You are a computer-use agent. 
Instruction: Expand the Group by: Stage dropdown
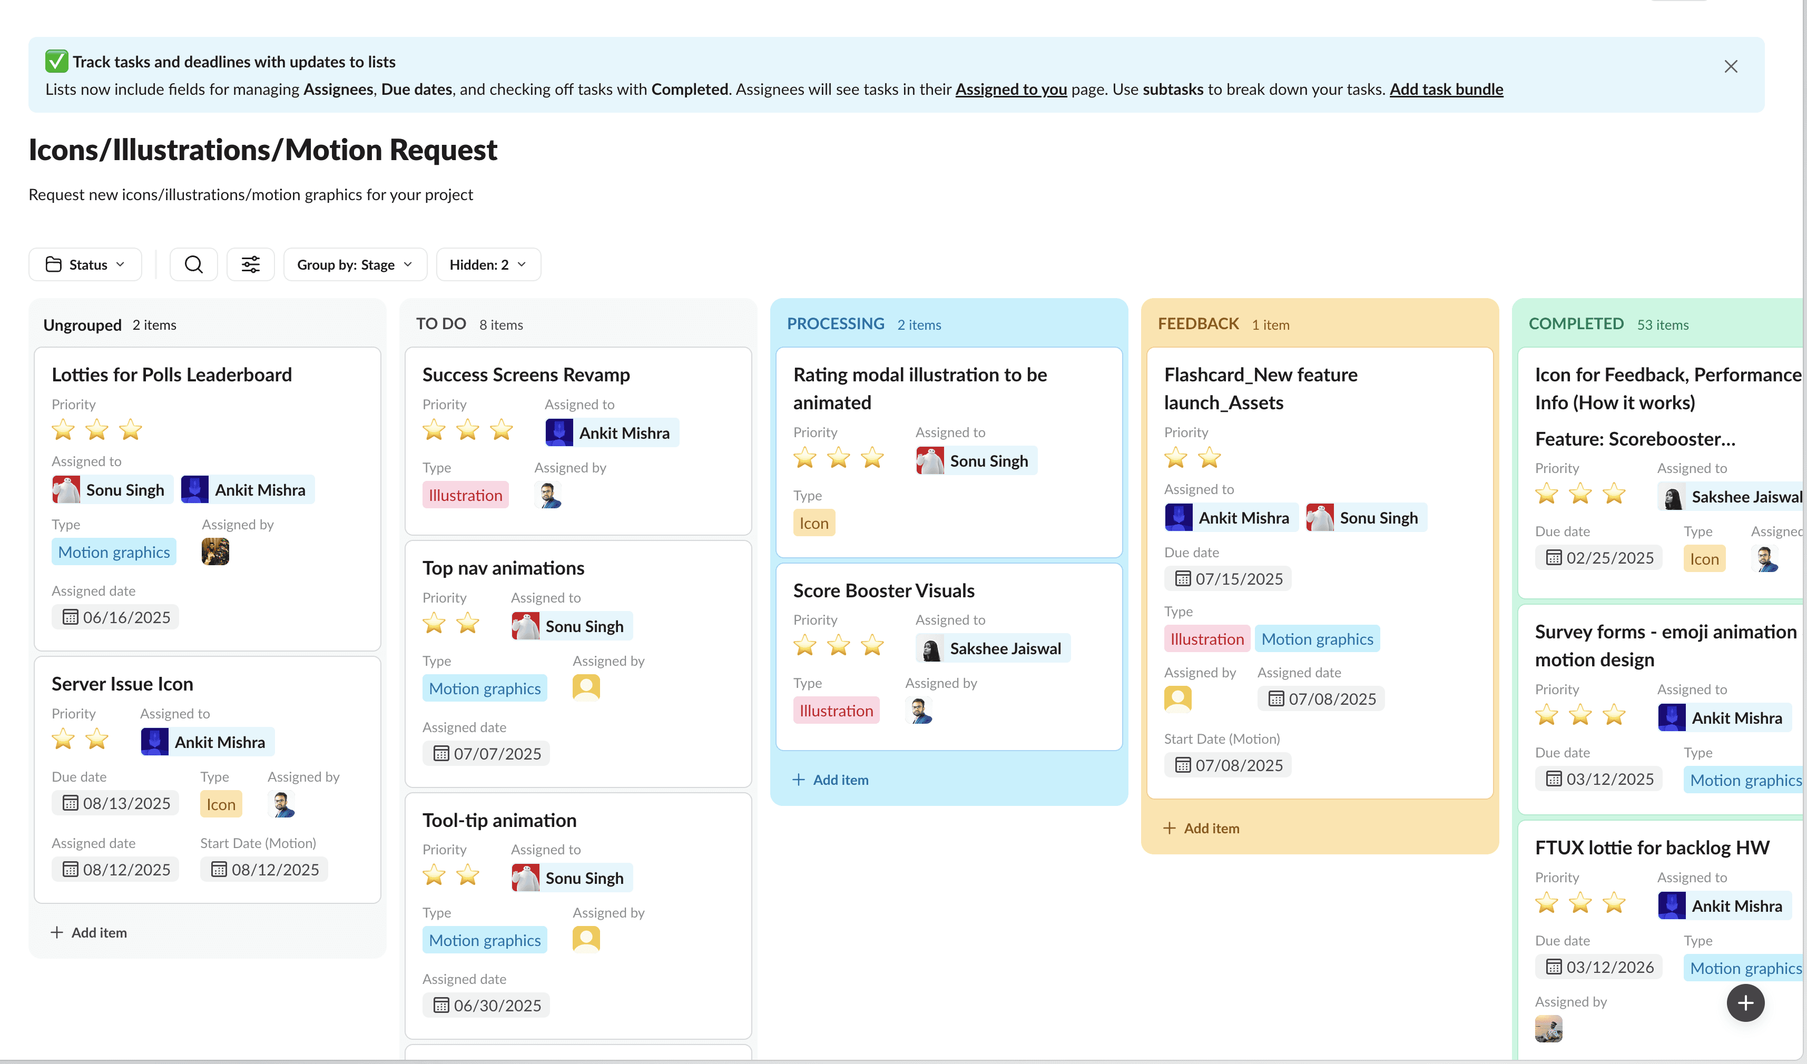355,264
